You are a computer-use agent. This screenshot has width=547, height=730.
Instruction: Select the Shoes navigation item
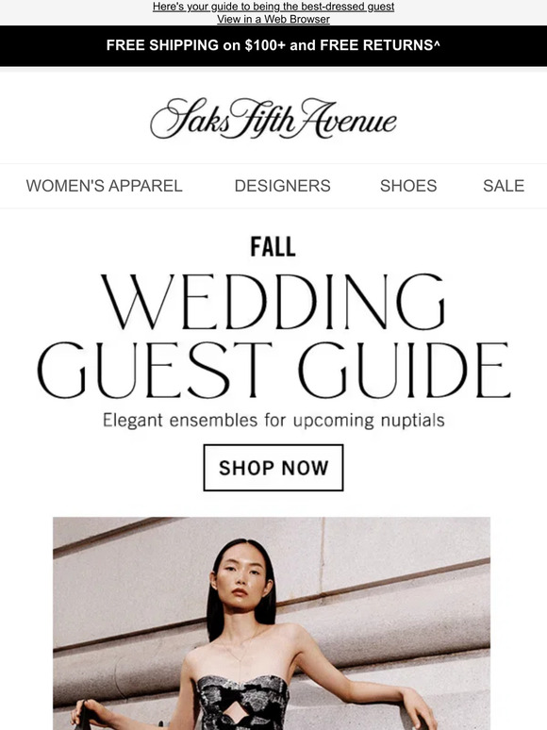[x=408, y=186]
